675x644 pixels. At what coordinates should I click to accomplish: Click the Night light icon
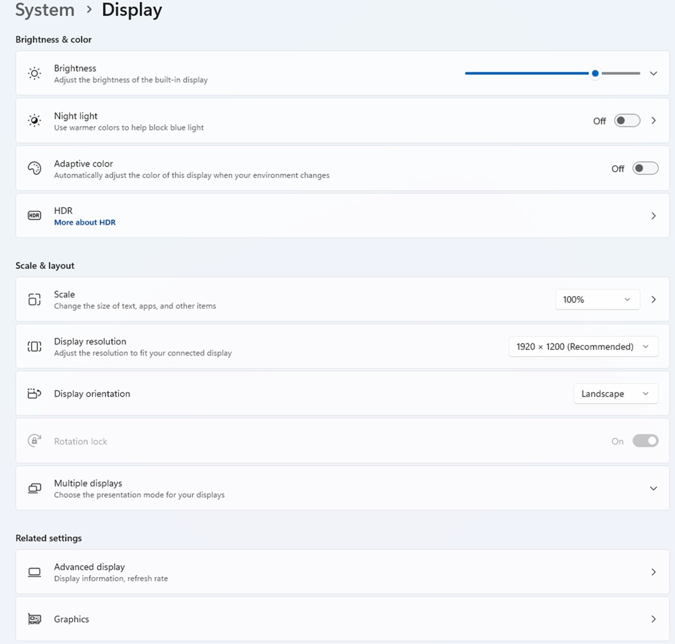34,121
